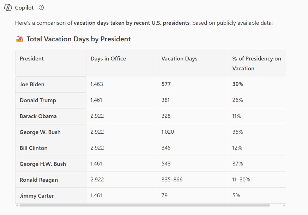The height and width of the screenshot is (215, 308).
Task: Select the Donald Trump name cell
Action: 38,100
